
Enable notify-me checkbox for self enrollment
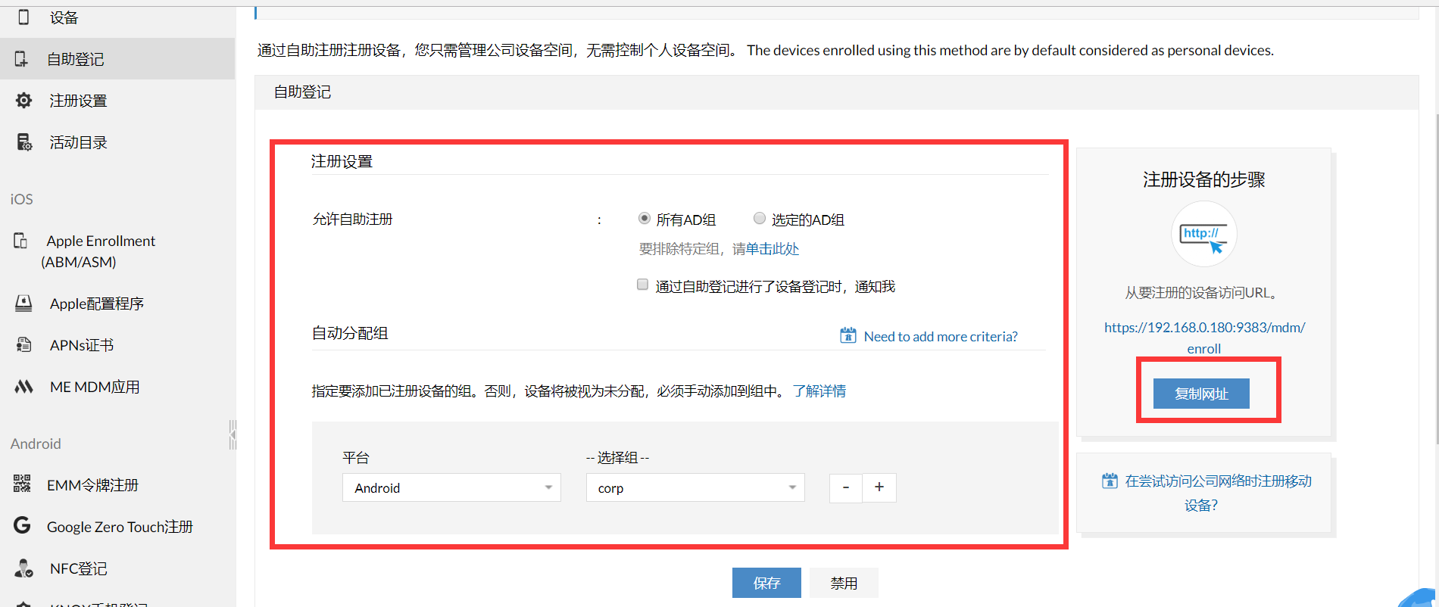(x=642, y=285)
